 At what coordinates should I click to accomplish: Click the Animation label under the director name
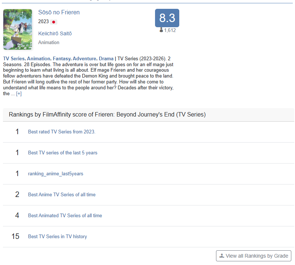pos(49,43)
